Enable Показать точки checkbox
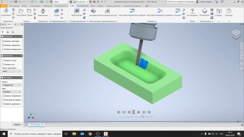The height and width of the screenshot is (137, 244). click(x=3, y=60)
